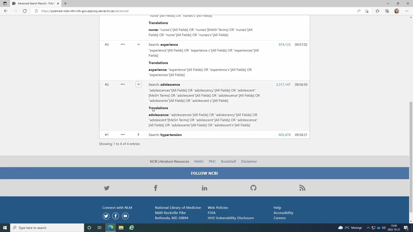
Task: Open the Bookshelf link
Action: (x=228, y=161)
